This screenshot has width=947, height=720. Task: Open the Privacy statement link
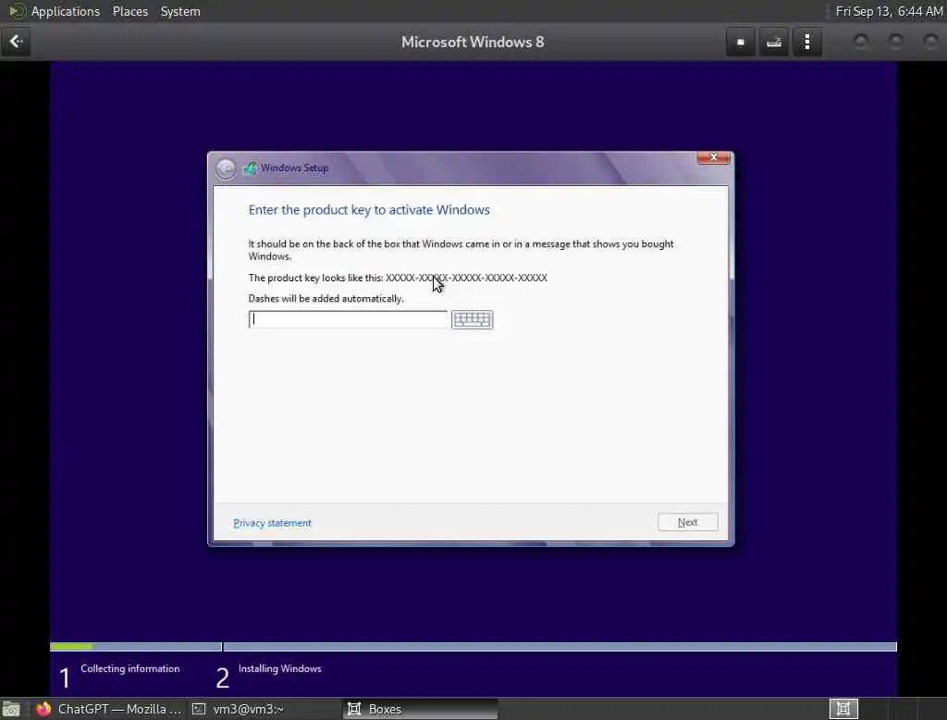[273, 523]
